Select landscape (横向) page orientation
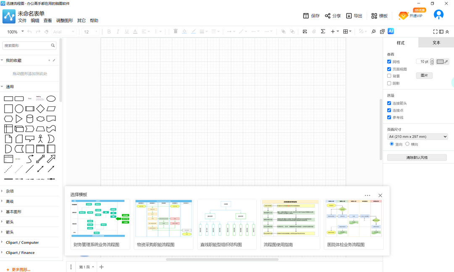454x272 pixels. (x=407, y=144)
